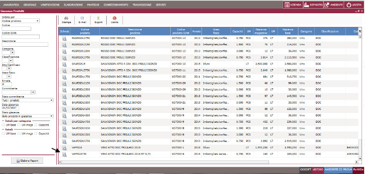
Task: Click the Ambiente header button
Action: pyautogui.click(x=333, y=5)
